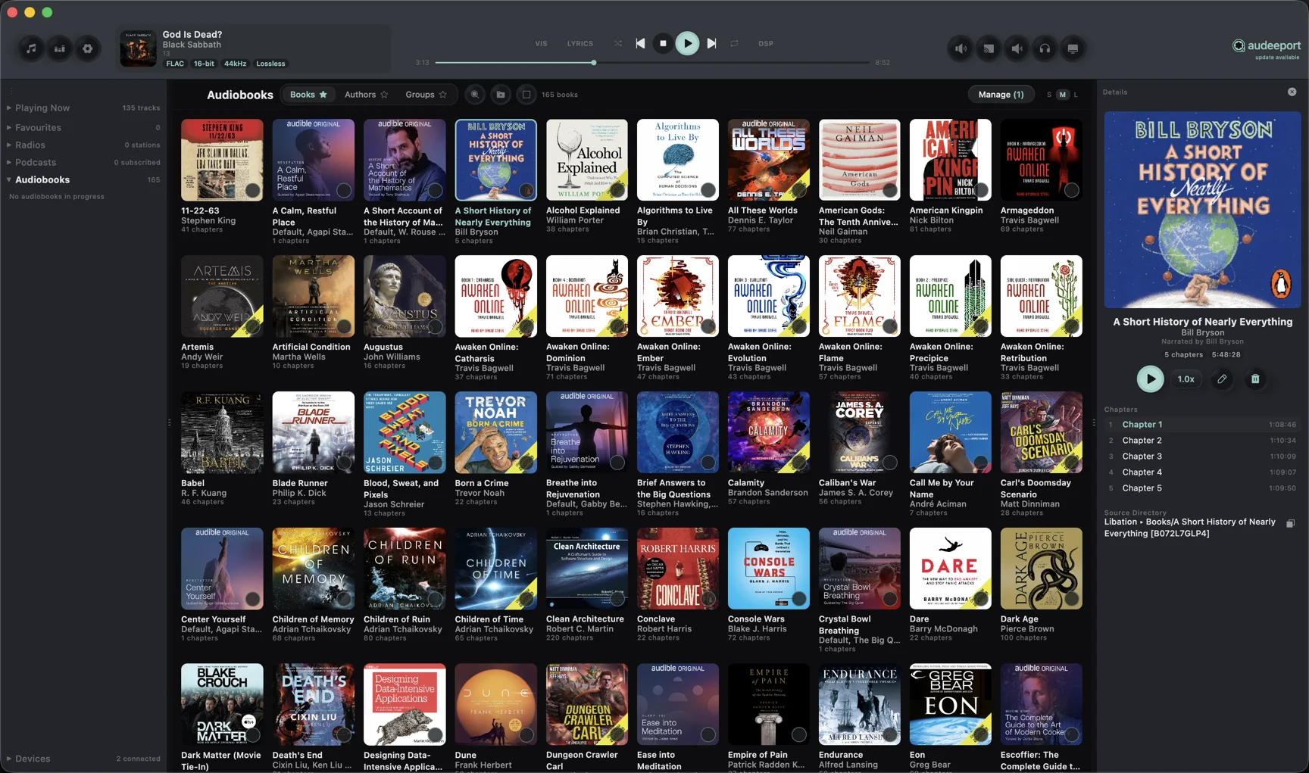Click the search magnifier icon in Audiobooks toolbar

tap(475, 95)
